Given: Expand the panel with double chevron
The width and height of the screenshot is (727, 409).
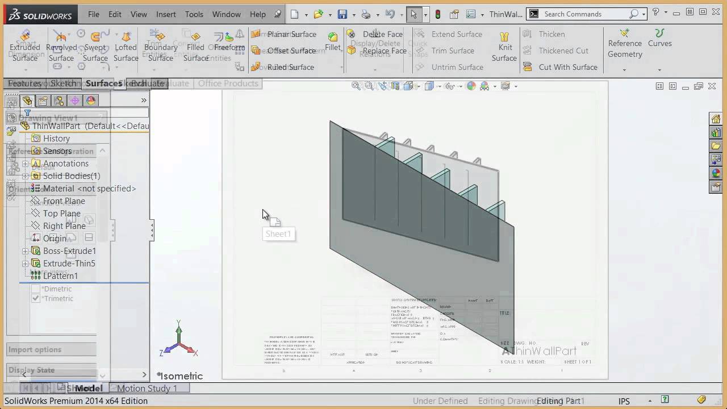Looking at the screenshot, I should click(x=144, y=101).
